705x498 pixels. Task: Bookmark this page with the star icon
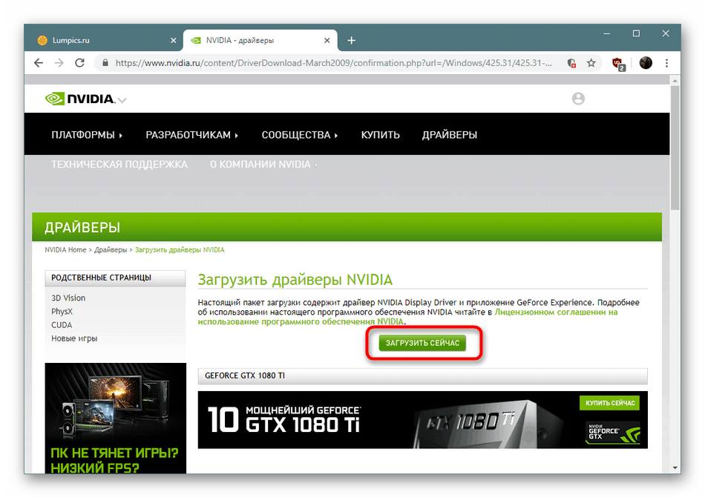(591, 63)
